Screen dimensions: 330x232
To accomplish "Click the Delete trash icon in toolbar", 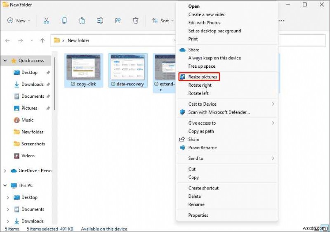I will [x=136, y=21].
